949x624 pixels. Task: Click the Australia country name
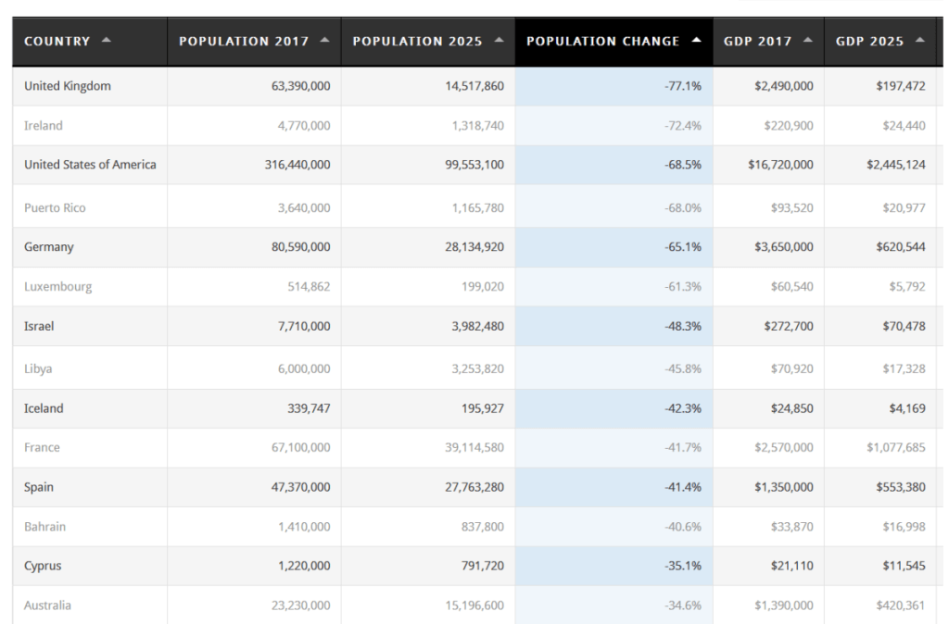[x=47, y=605]
